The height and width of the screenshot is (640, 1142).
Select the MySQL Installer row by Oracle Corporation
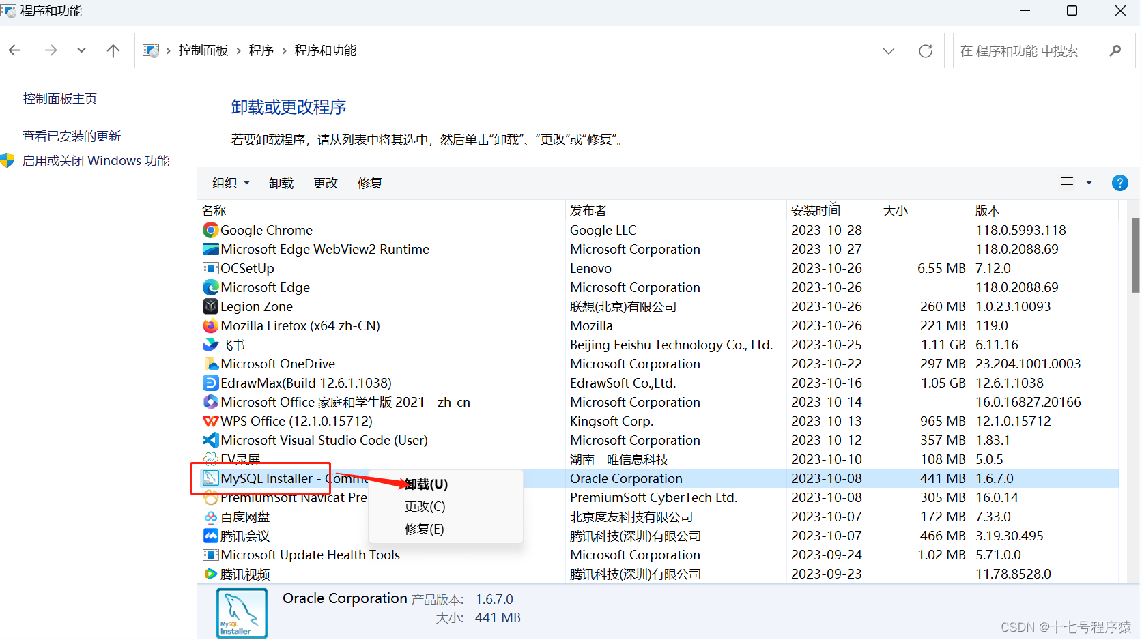point(658,478)
